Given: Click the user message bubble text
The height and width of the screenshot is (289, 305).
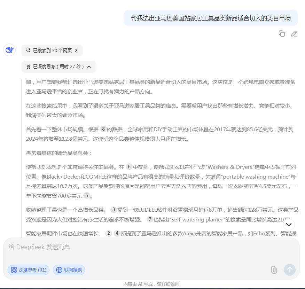Looking at the screenshot, I should pyautogui.click(x=211, y=18).
